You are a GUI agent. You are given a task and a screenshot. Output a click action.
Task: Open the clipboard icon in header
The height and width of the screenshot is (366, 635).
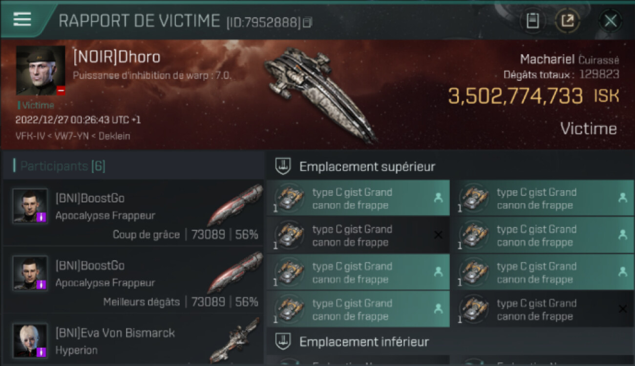coord(532,20)
